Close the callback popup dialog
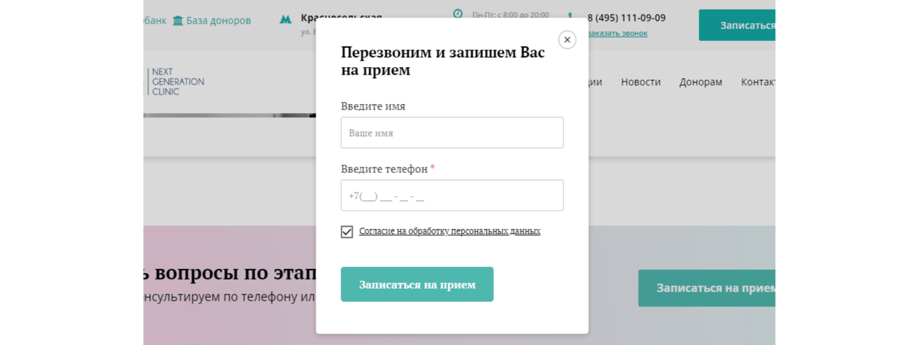This screenshot has height=345, width=902. (x=567, y=40)
